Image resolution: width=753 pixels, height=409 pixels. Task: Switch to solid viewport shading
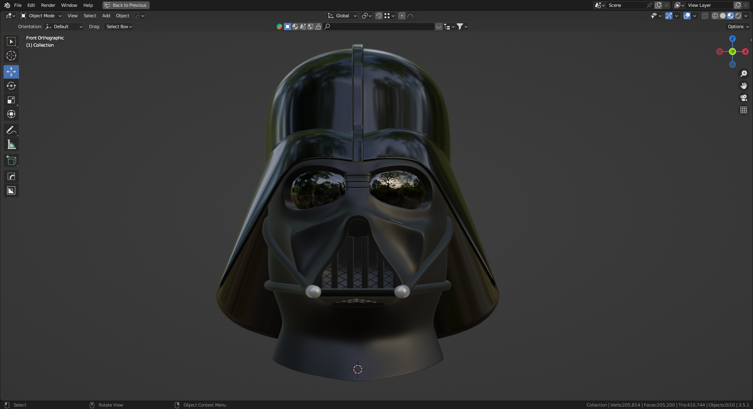pyautogui.click(x=723, y=16)
